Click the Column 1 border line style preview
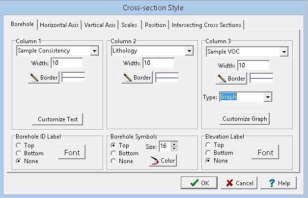Screen dimensions: 308x198 coord(73,77)
